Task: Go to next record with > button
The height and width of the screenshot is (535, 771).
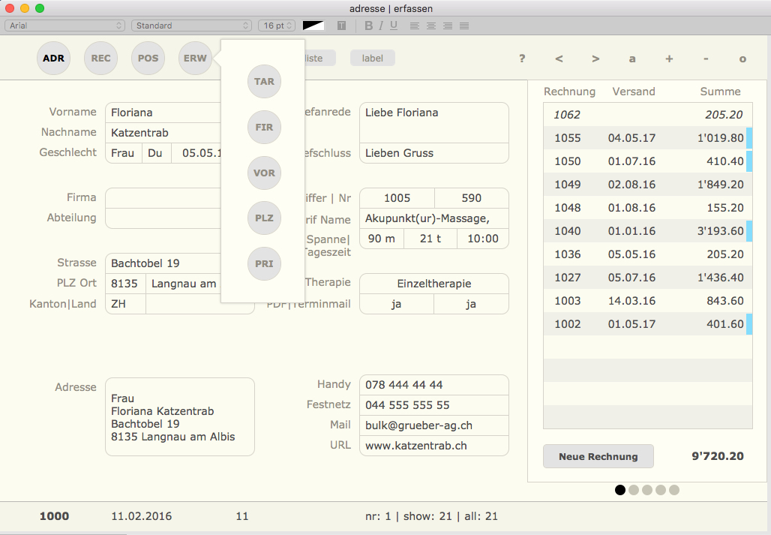Action: click(595, 59)
